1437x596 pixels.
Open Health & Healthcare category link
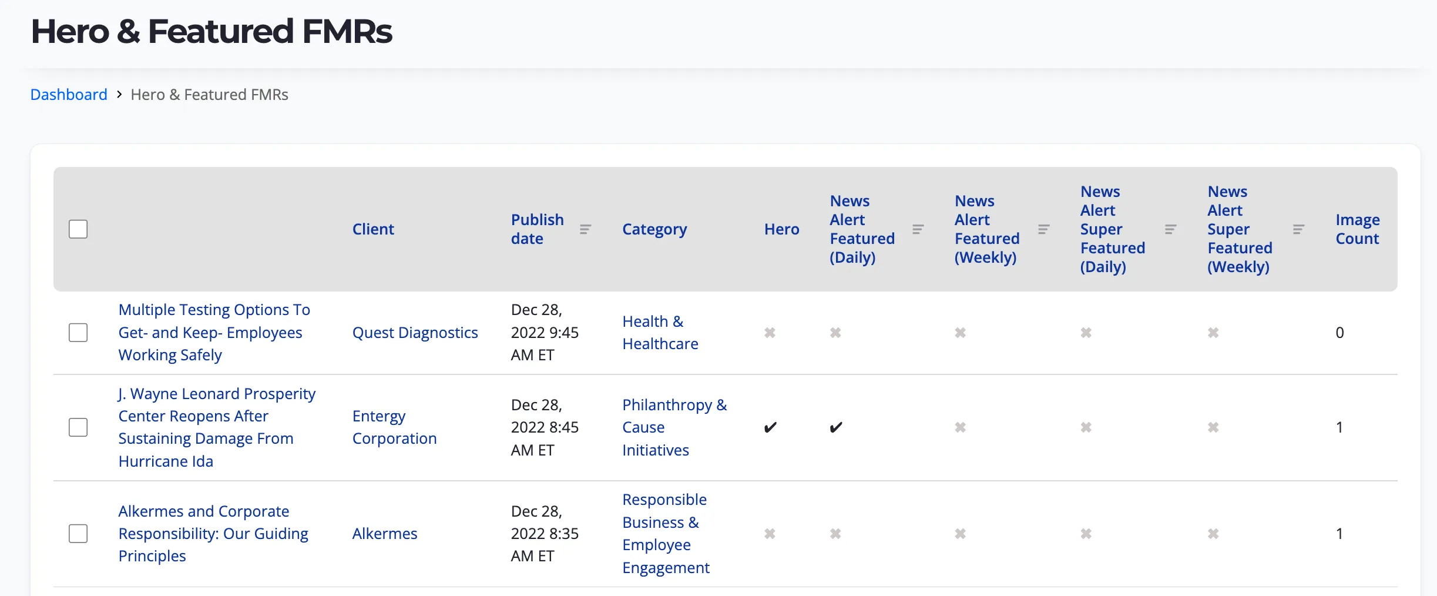pyautogui.click(x=660, y=333)
